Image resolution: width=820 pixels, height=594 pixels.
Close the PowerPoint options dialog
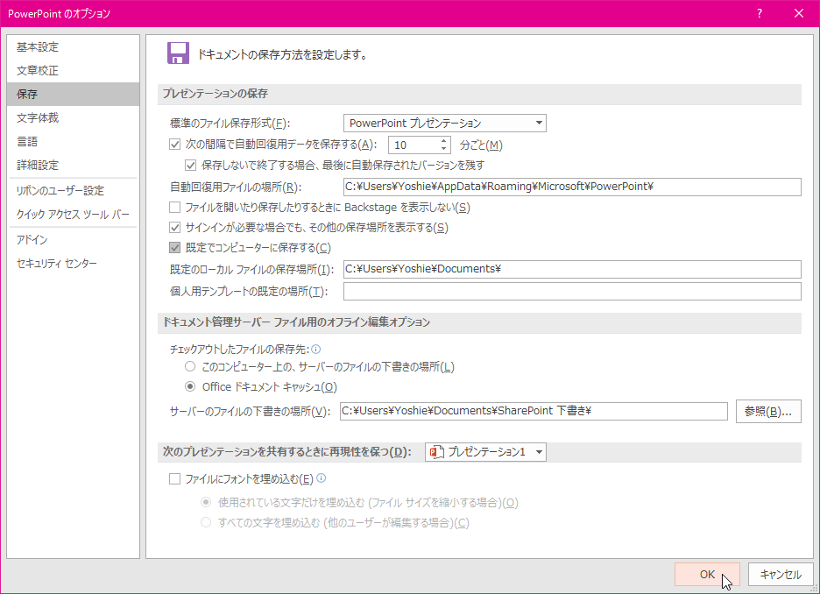[799, 14]
